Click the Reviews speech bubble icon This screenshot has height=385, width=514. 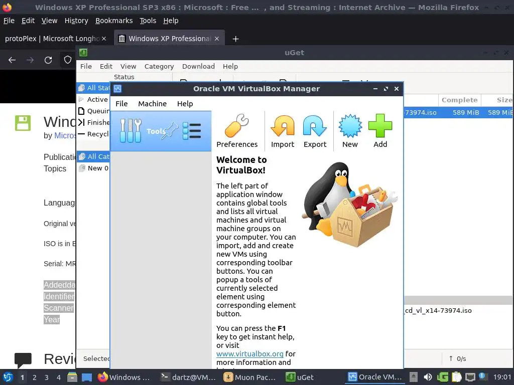click(x=23, y=360)
